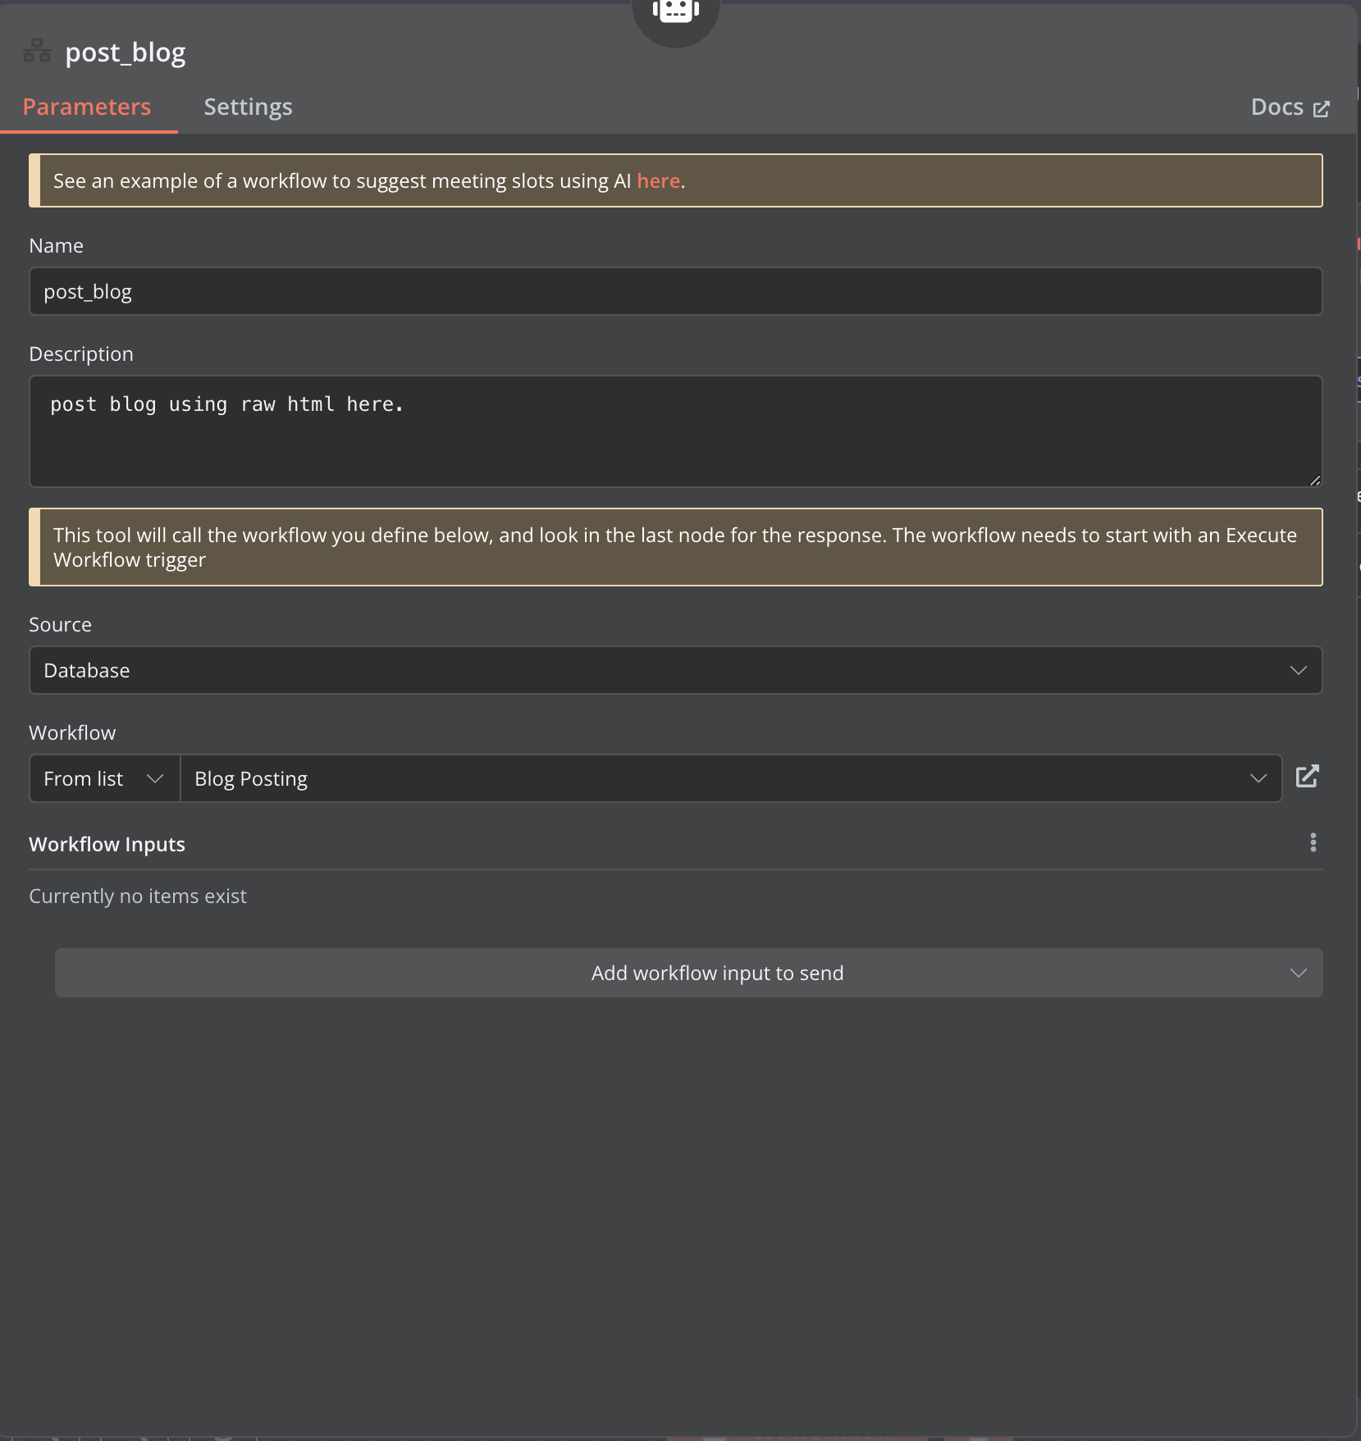
Task: Expand the Source Database dropdown
Action: pos(676,670)
